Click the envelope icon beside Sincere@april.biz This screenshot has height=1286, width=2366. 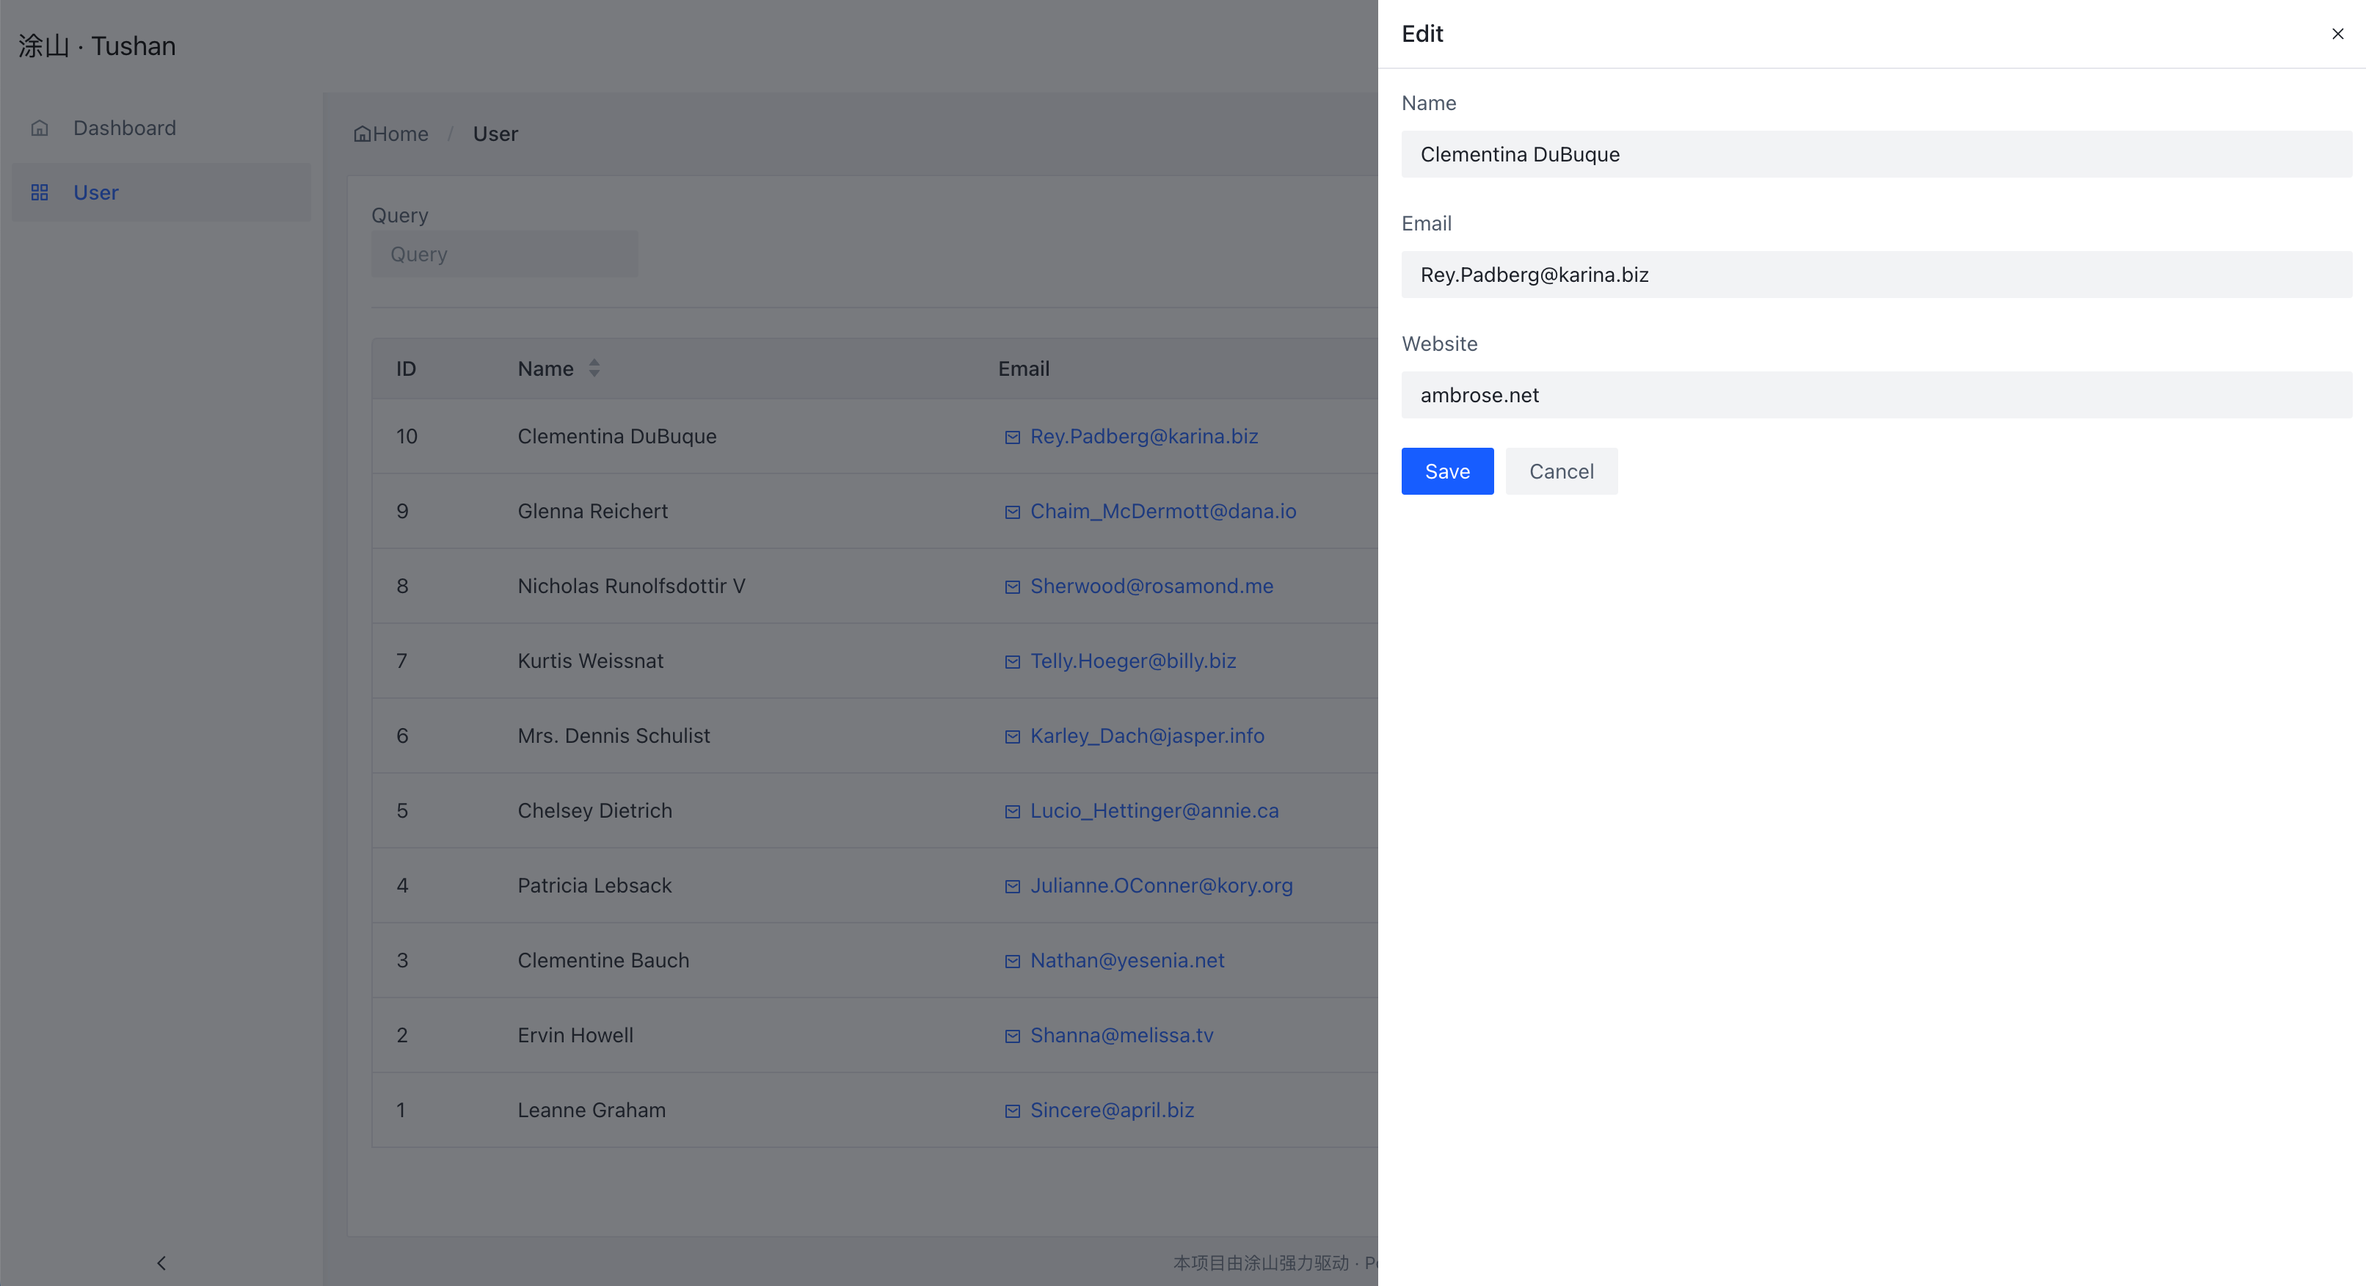click(1012, 1111)
